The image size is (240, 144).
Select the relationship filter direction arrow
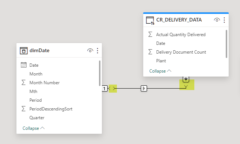tap(144, 89)
